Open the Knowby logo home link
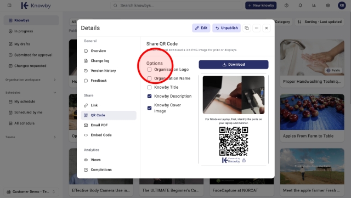 (x=36, y=5)
